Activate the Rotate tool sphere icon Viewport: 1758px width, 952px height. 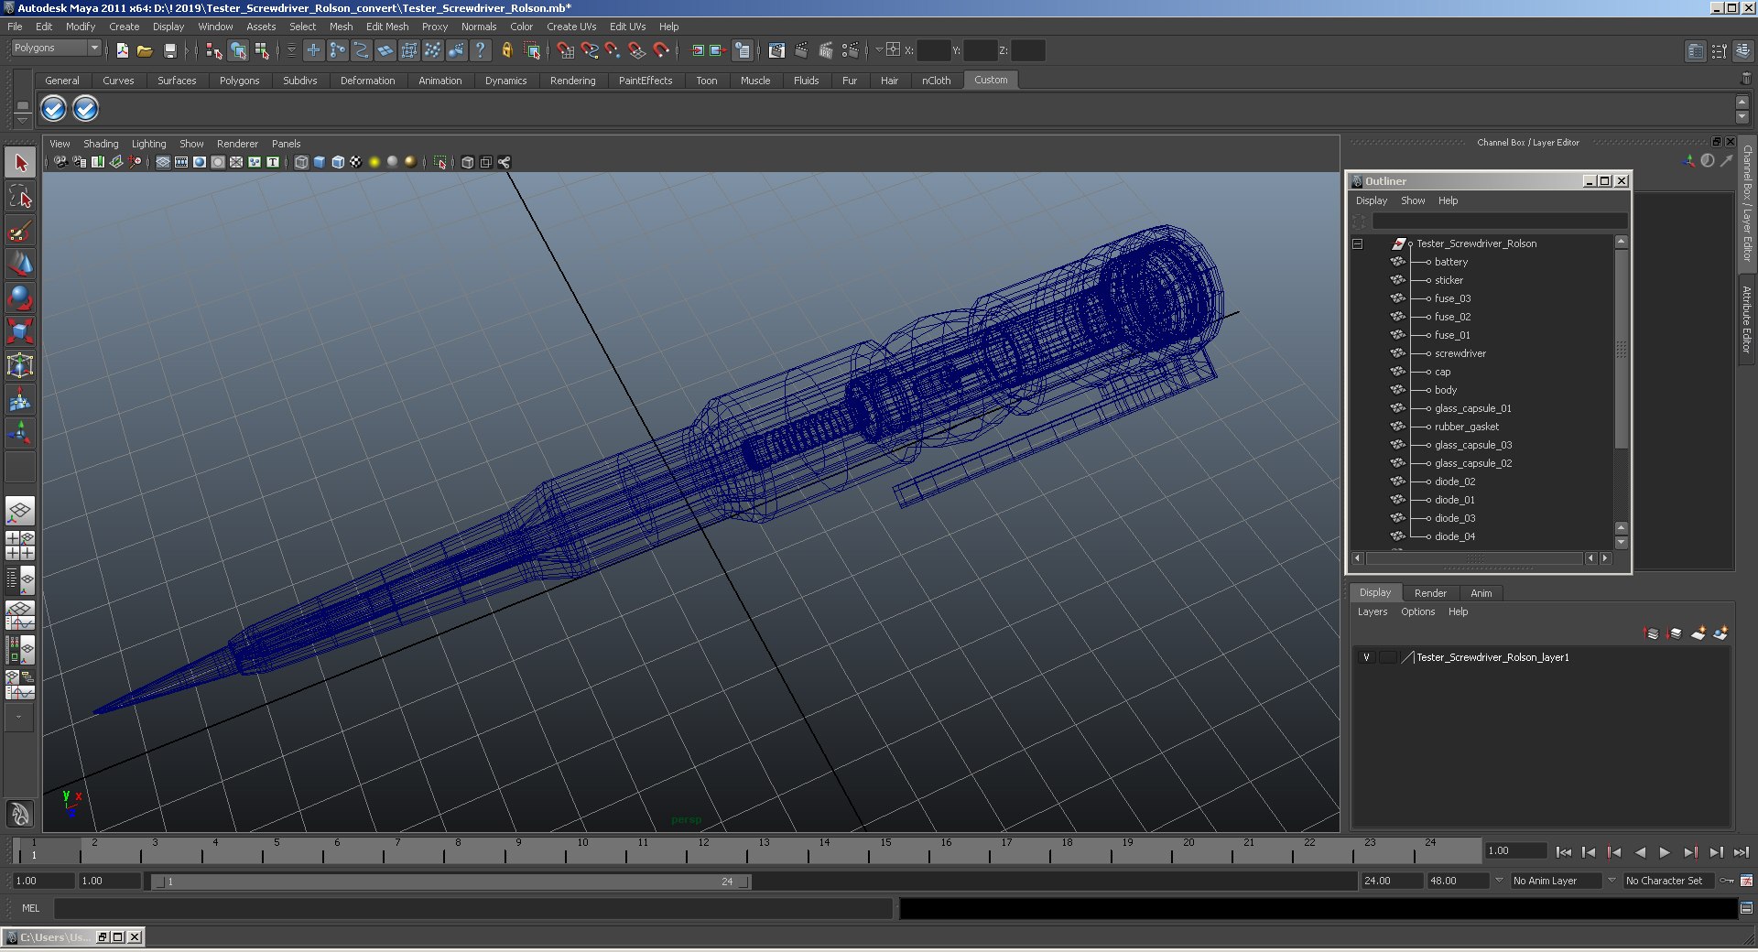click(x=20, y=298)
